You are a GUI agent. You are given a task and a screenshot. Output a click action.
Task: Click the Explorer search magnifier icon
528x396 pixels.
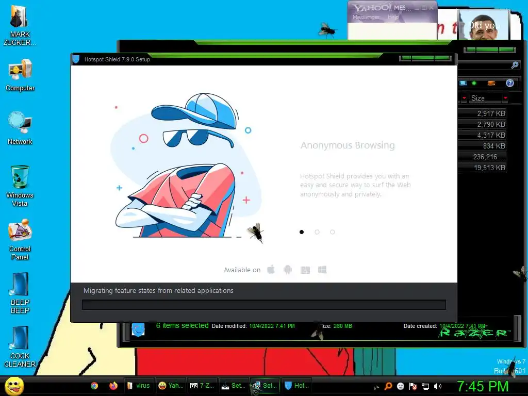pyautogui.click(x=515, y=65)
